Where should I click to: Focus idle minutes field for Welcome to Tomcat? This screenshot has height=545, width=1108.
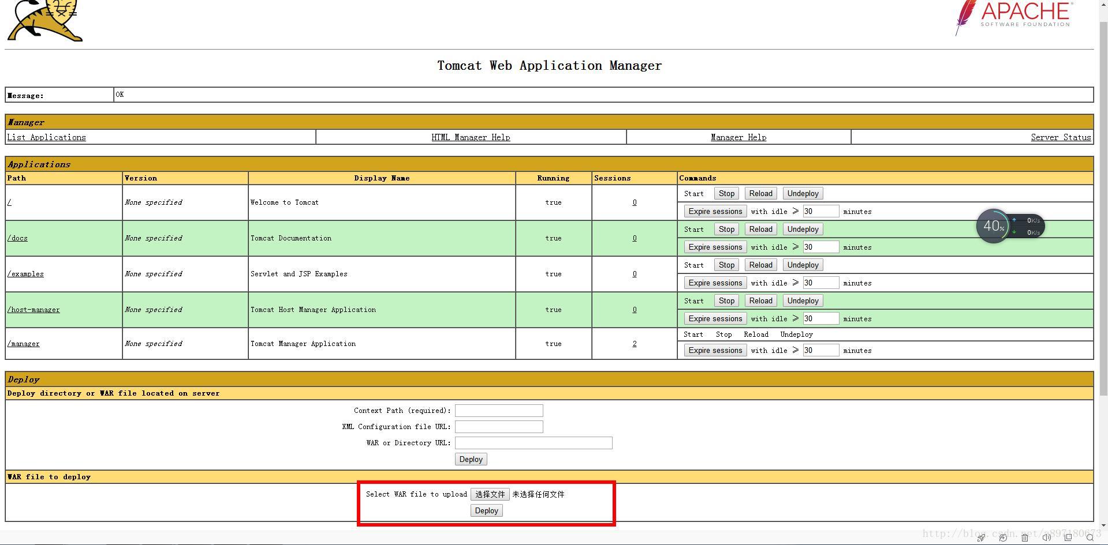point(820,212)
